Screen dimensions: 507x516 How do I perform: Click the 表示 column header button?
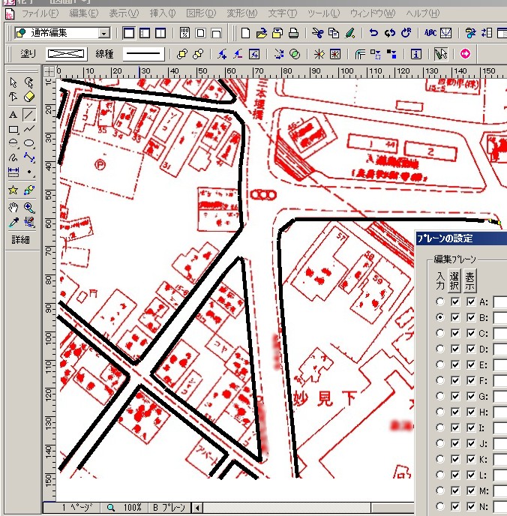pos(469,280)
